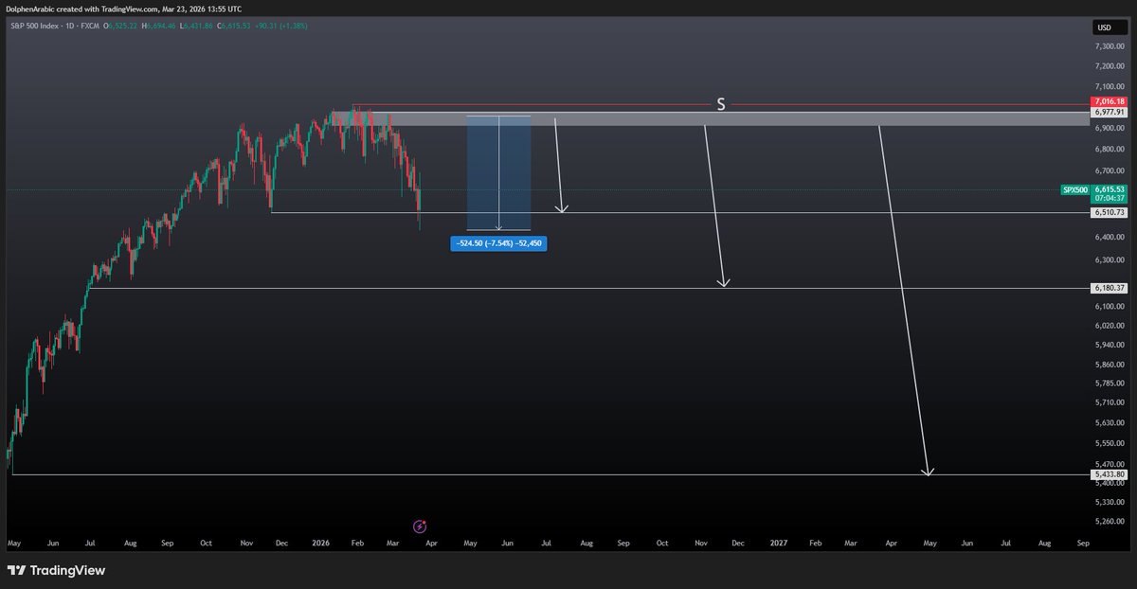This screenshot has height=589, width=1137.
Task: Click the header text DolphenArabic created with TradingView.com
Action: coord(83,9)
